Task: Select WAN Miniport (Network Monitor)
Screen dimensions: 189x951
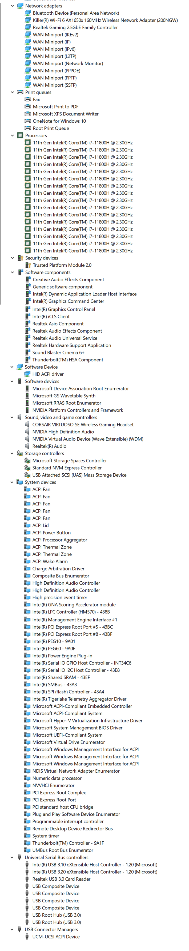Action: pyautogui.click(x=68, y=63)
